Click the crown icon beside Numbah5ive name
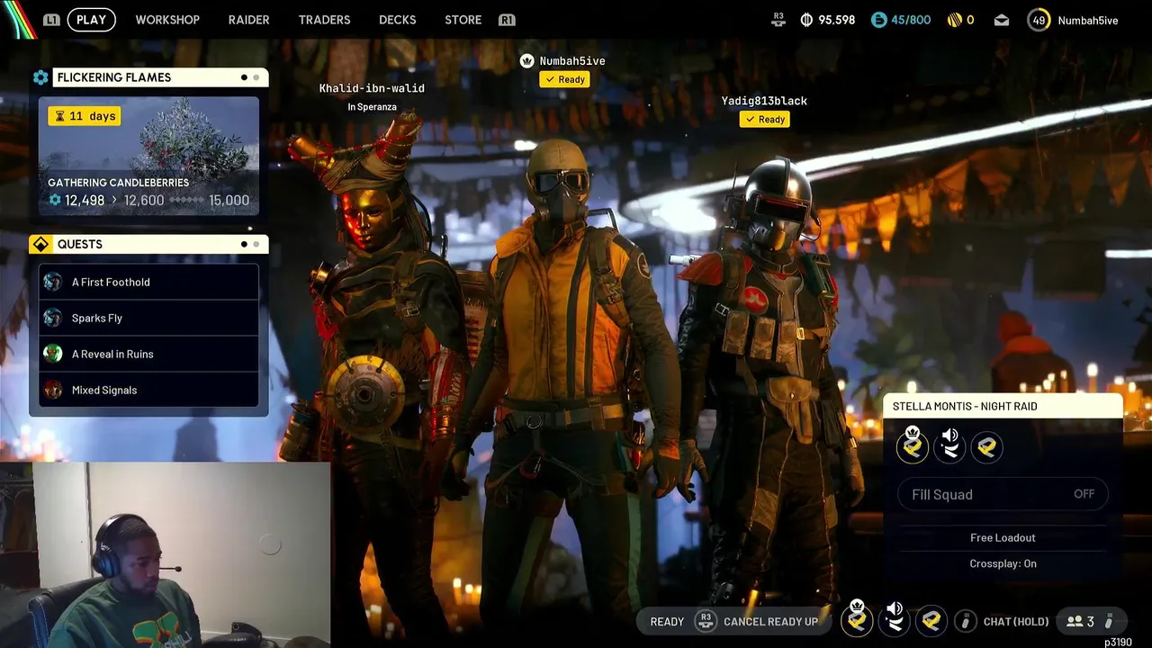The height and width of the screenshot is (648, 1152). (527, 60)
